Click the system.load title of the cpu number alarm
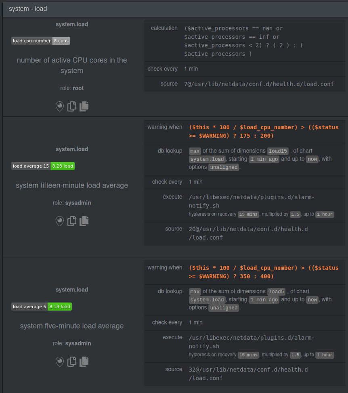Image resolution: width=348 pixels, height=393 pixels. pyautogui.click(x=72, y=24)
